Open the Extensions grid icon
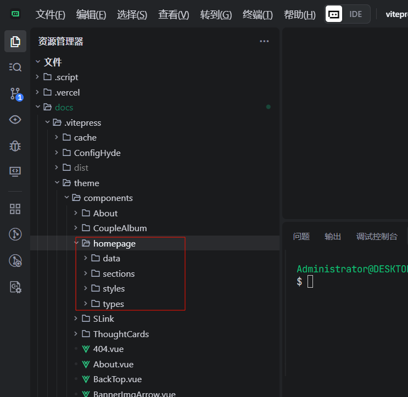The image size is (408, 397). (15, 209)
